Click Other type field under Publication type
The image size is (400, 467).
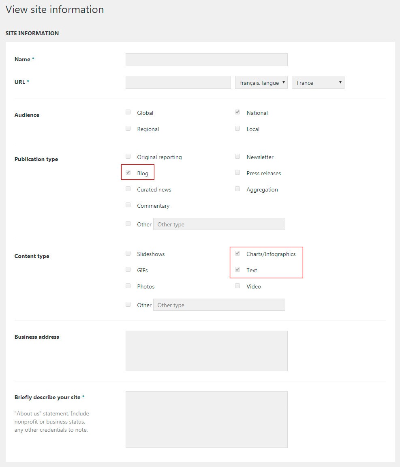tap(219, 224)
